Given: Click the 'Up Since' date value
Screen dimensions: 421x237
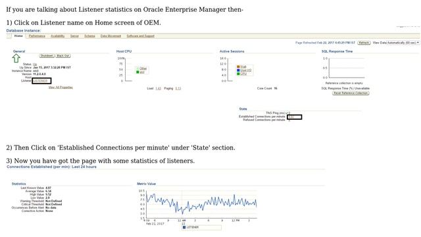Looking at the screenshot, I should pyautogui.click(x=52, y=67).
